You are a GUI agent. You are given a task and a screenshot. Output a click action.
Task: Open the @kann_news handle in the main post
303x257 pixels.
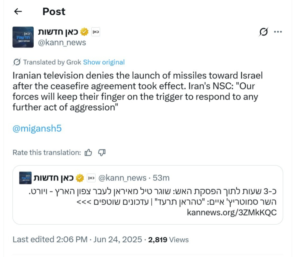click(x=62, y=43)
